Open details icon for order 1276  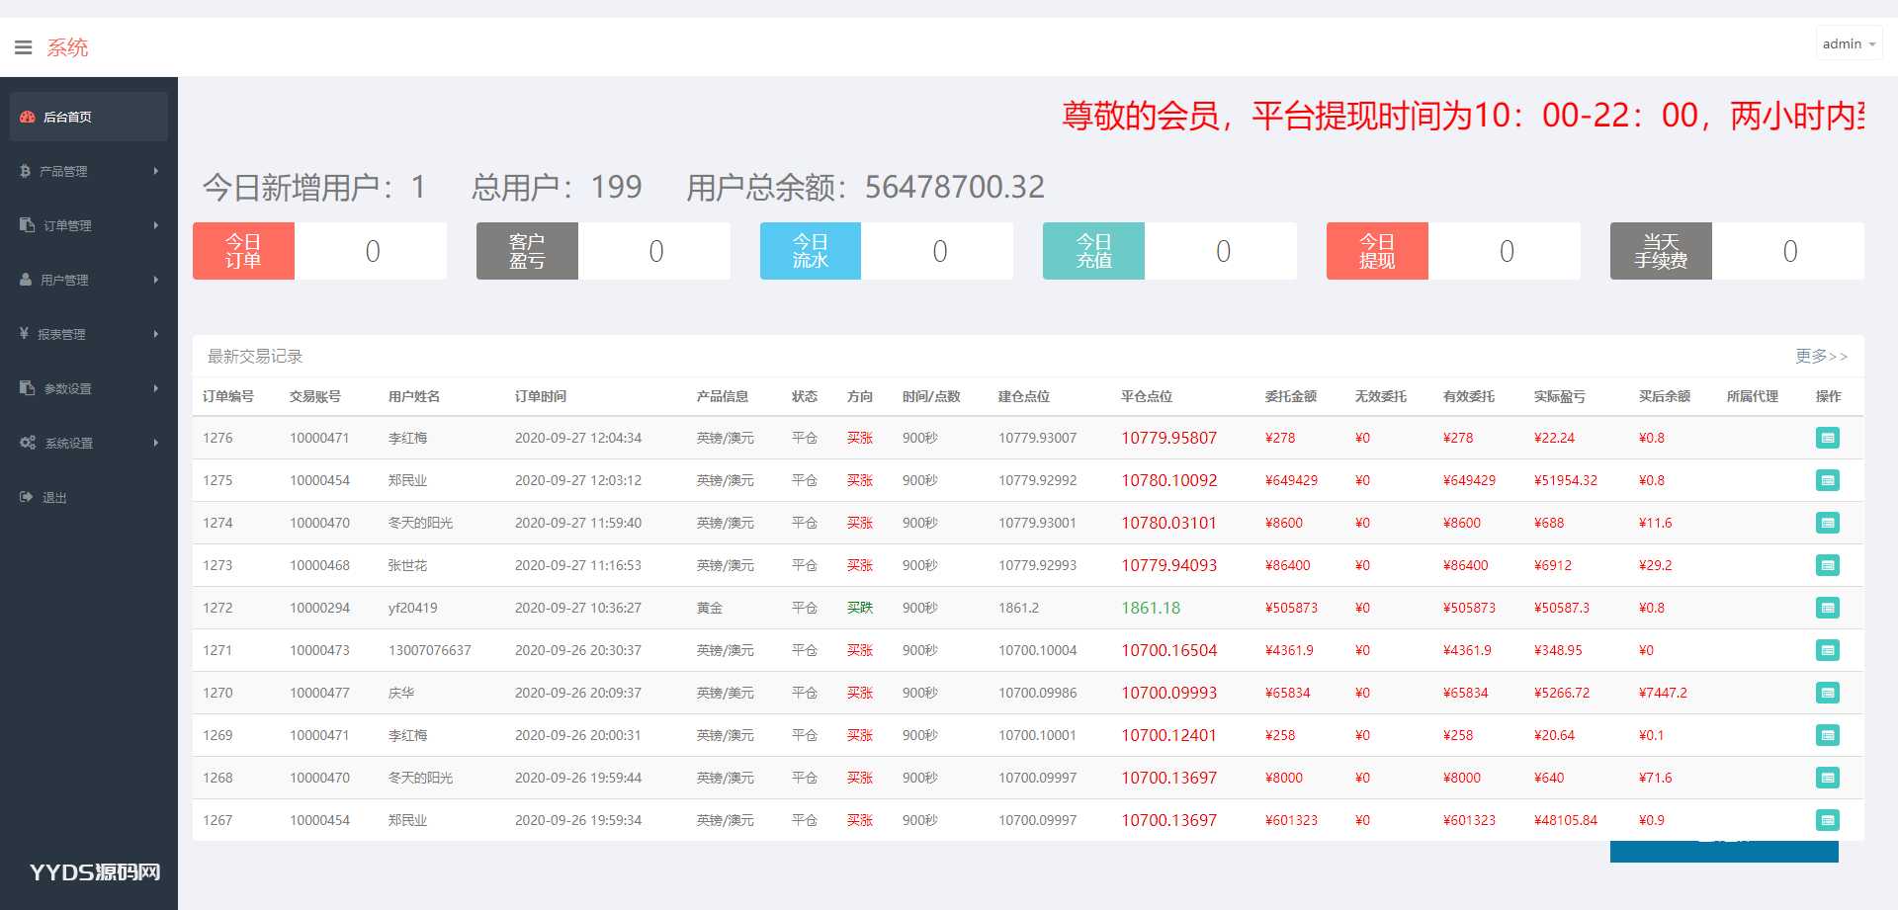tap(1827, 438)
